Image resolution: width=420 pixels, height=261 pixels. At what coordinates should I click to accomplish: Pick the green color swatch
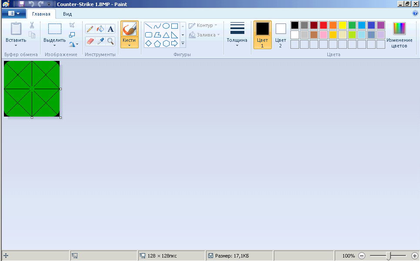click(352, 25)
